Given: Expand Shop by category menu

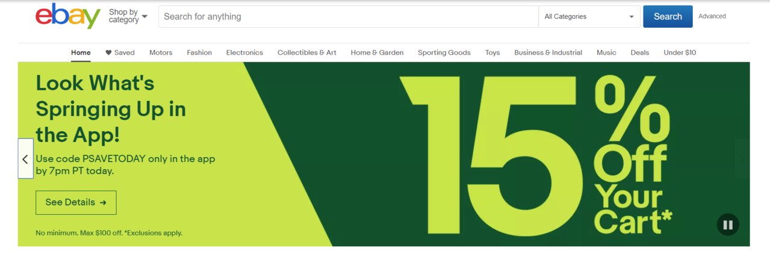Looking at the screenshot, I should [128, 16].
